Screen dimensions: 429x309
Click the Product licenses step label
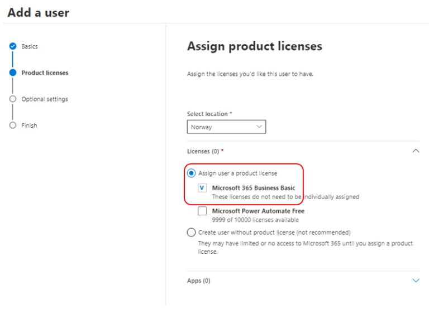click(45, 73)
